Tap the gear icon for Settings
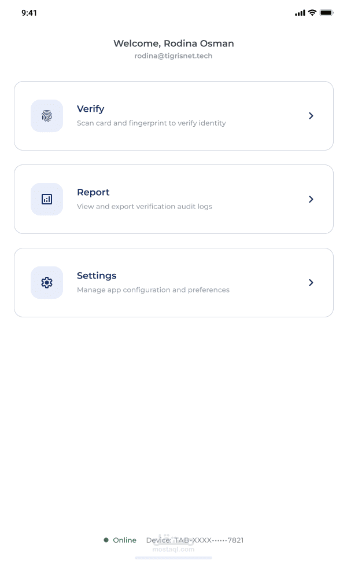The height and width of the screenshot is (564, 347). 47,283
